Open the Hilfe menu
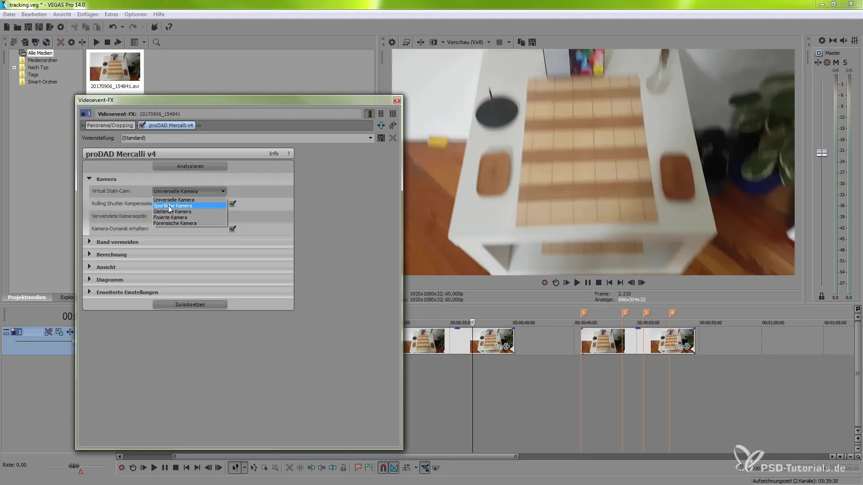 (x=159, y=14)
